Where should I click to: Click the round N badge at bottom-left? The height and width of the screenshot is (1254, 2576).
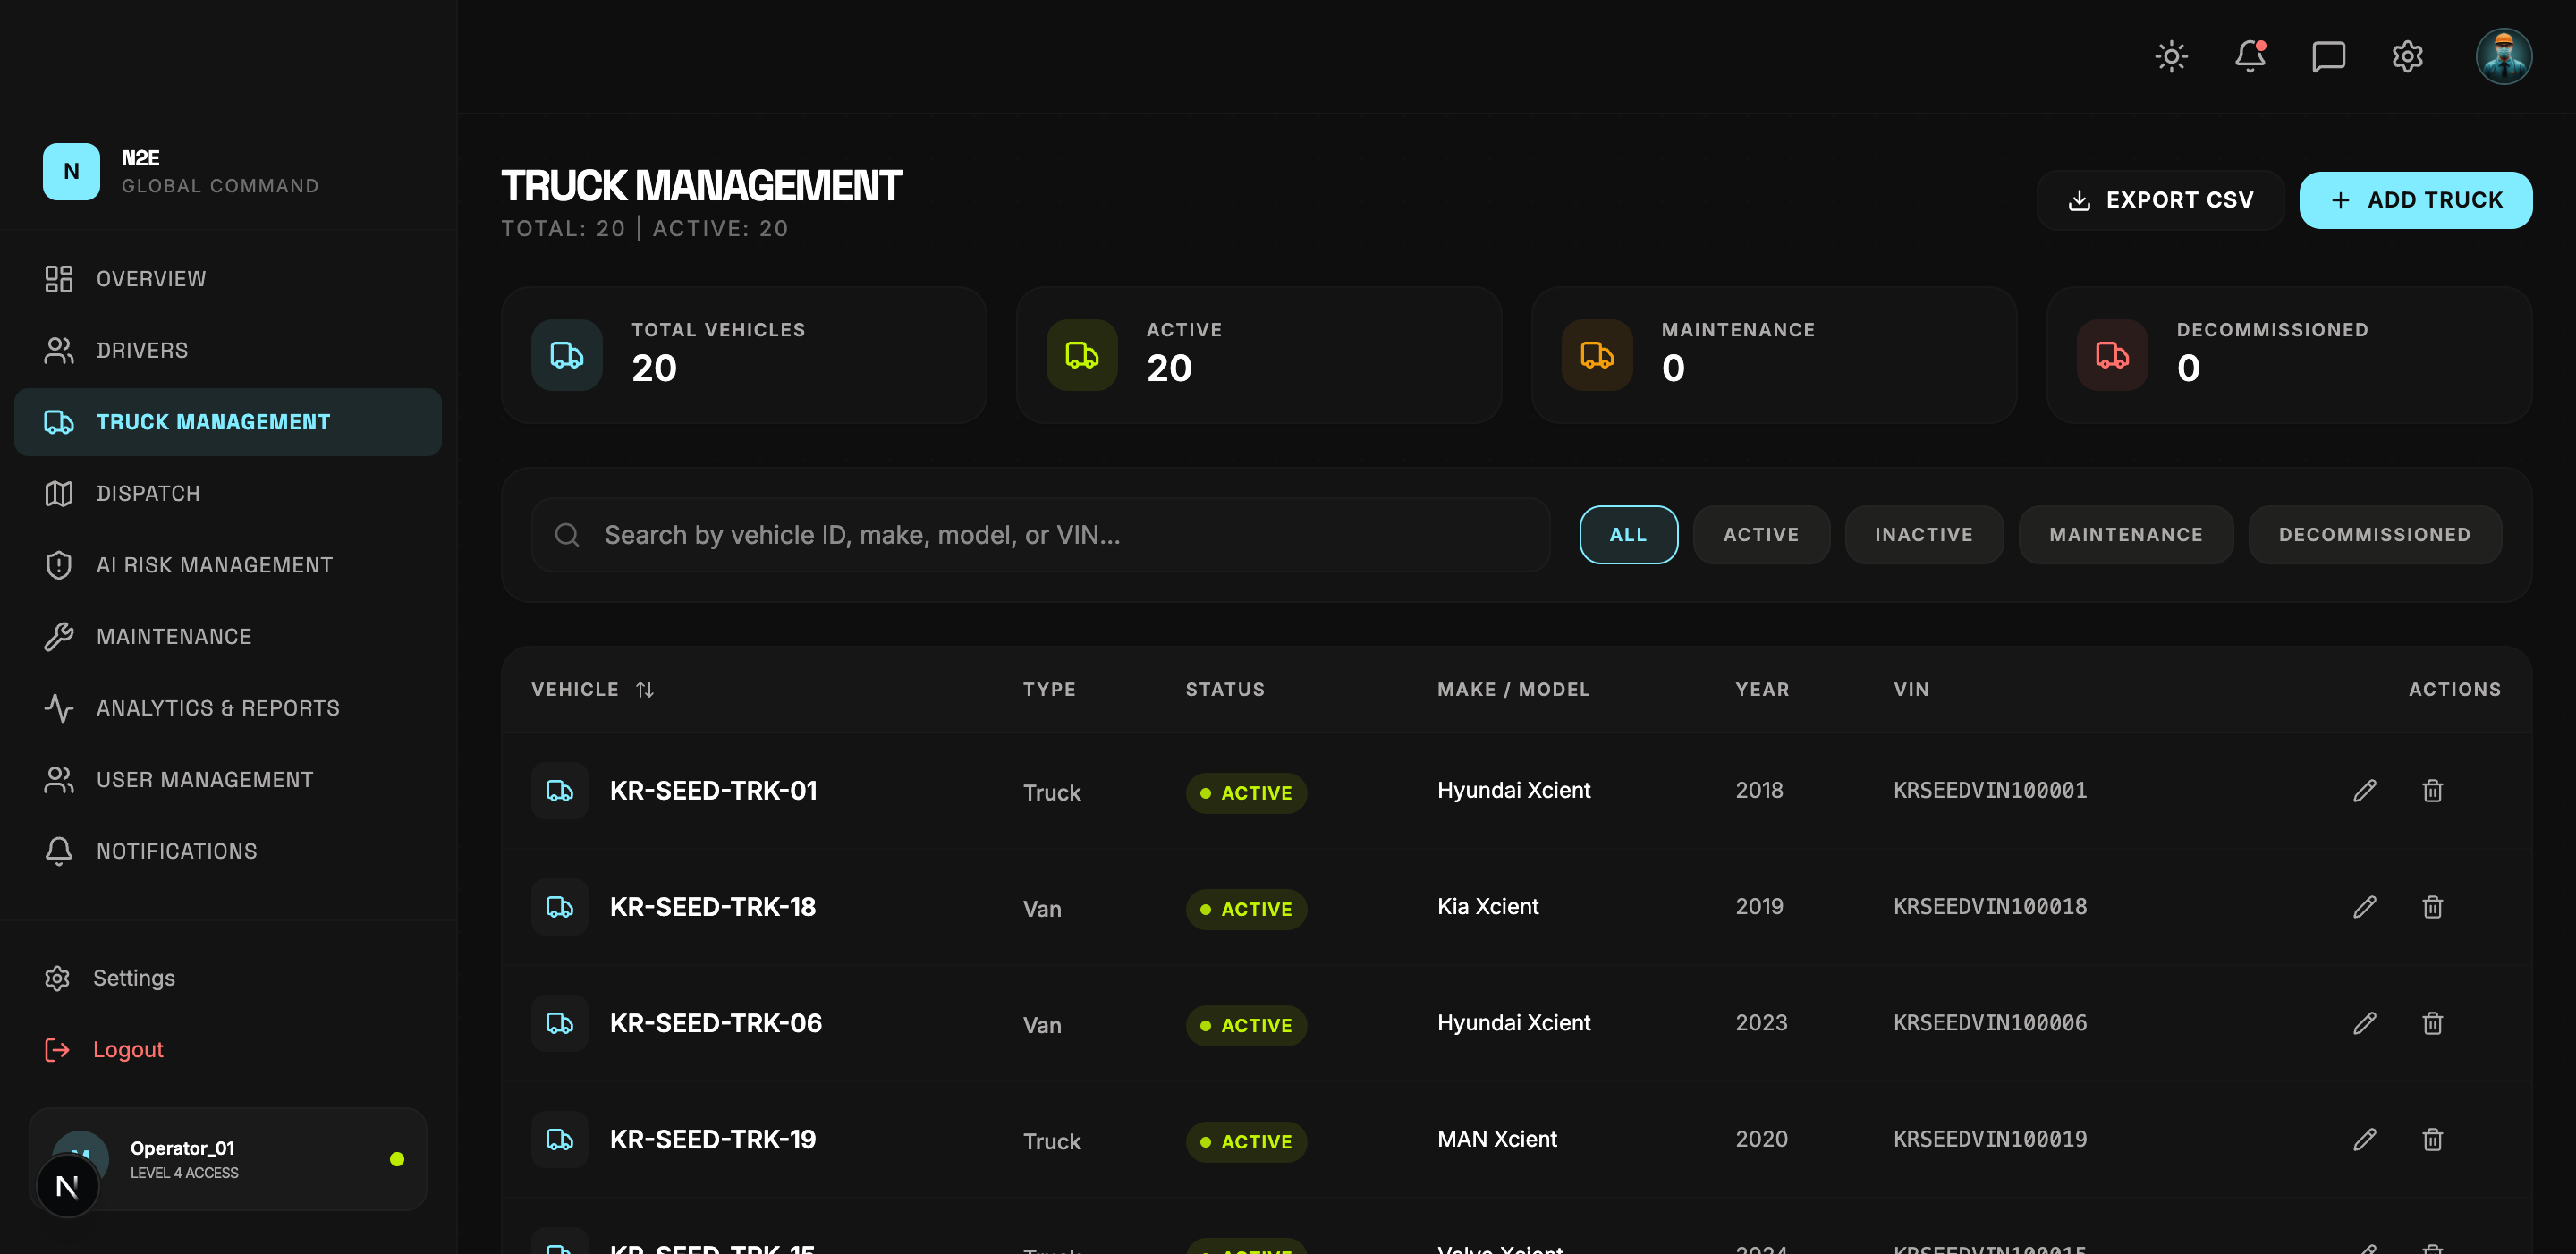[x=67, y=1187]
